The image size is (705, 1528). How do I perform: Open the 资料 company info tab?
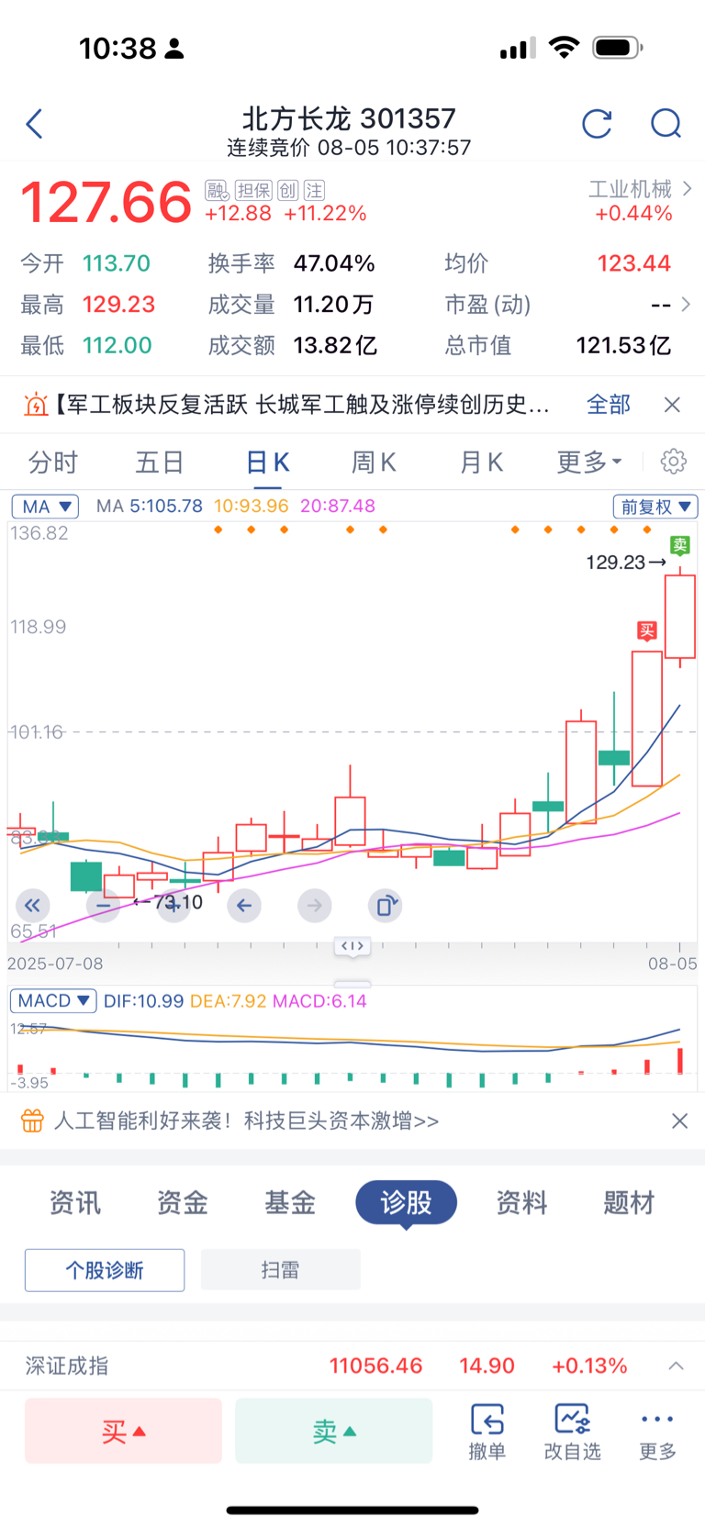[x=521, y=1202]
